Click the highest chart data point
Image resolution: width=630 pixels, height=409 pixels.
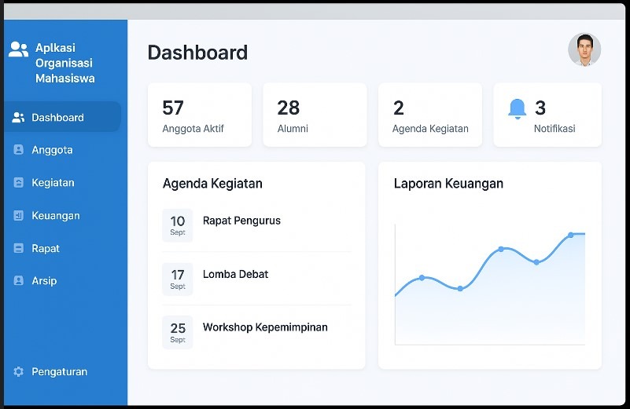tap(570, 235)
